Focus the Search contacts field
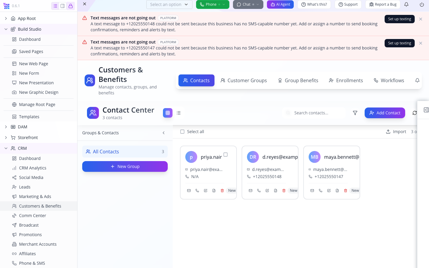This screenshot has height=268, width=429. pos(314,113)
